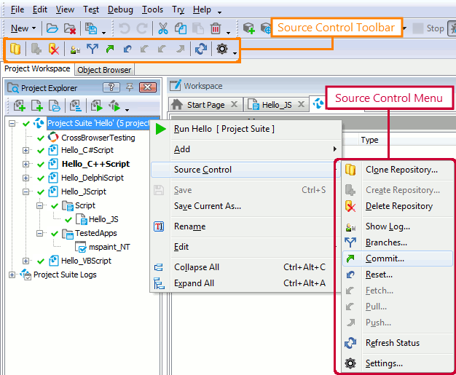
Task: Select the mspaint_NT tested app item
Action: 109,247
